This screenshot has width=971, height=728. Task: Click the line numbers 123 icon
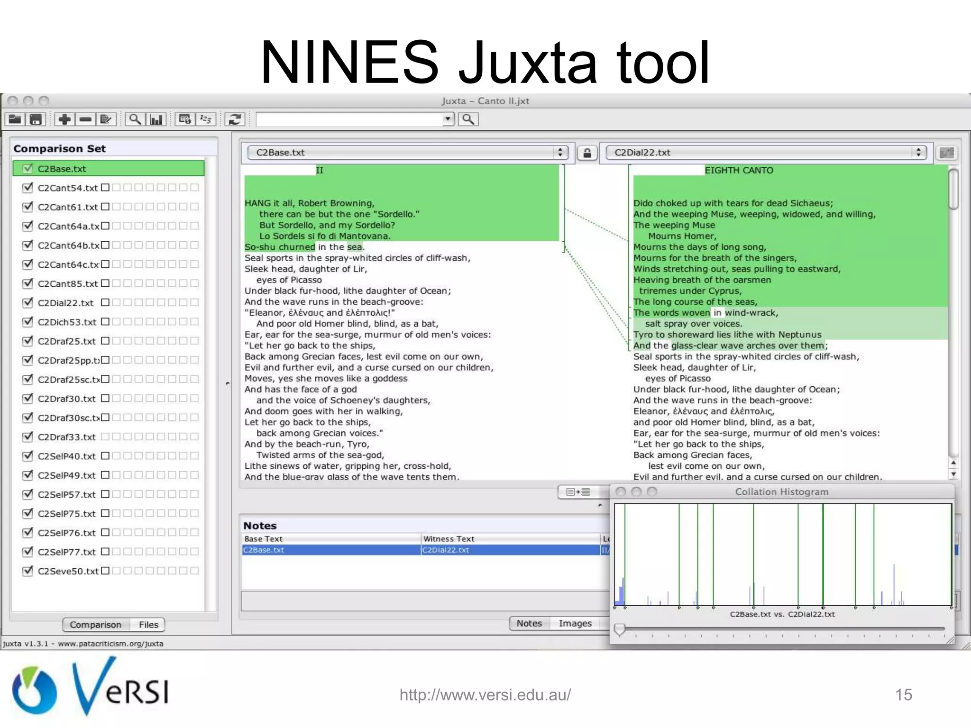tap(206, 119)
